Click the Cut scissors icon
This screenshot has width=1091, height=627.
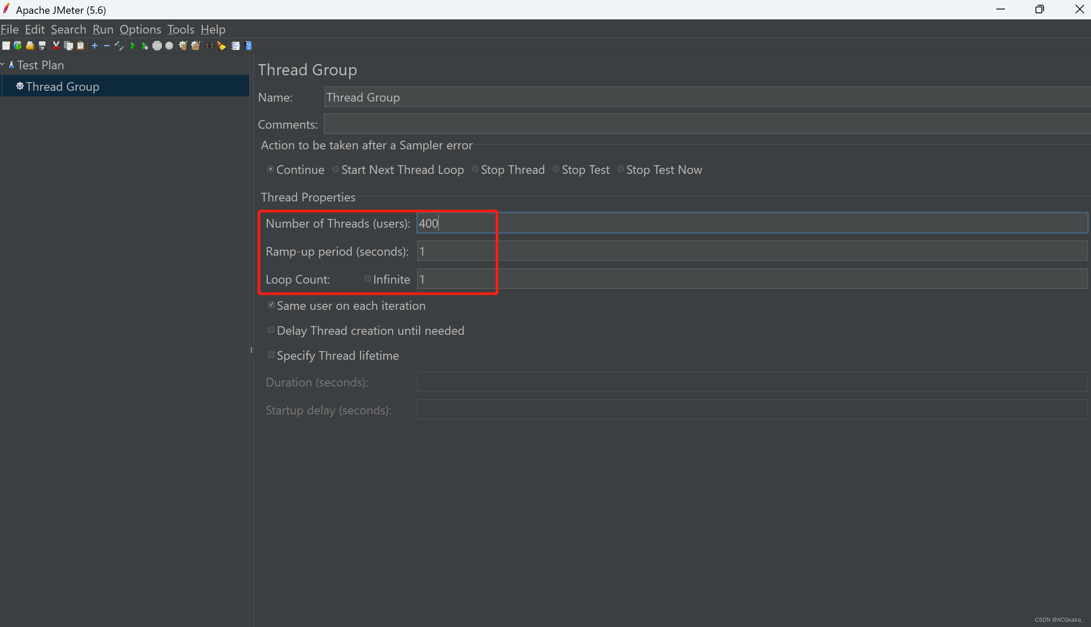coord(56,46)
